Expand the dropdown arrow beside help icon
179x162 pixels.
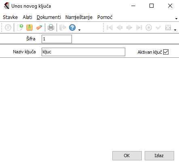point(79,30)
